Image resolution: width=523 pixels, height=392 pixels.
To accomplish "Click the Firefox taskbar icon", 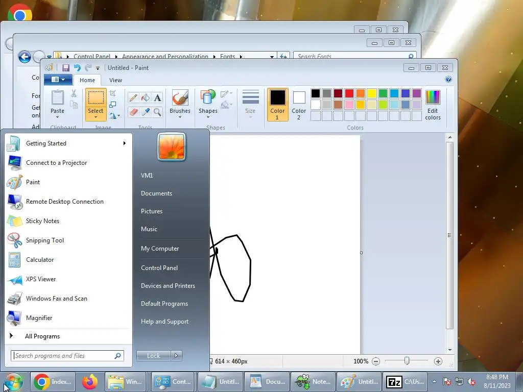I will [x=90, y=382].
